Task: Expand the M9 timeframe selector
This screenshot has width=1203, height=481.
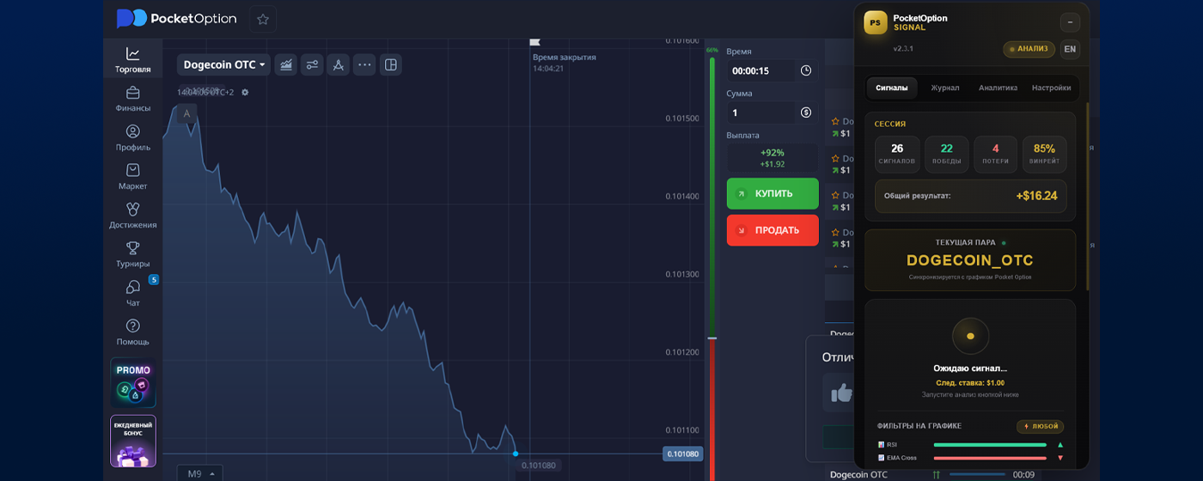Action: (x=199, y=472)
